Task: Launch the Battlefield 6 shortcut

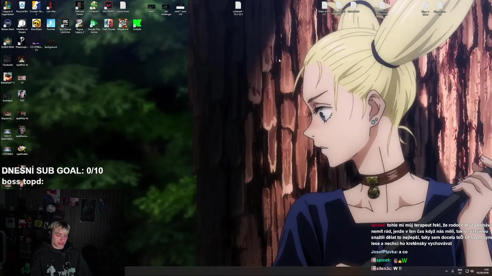Action: tap(7, 79)
